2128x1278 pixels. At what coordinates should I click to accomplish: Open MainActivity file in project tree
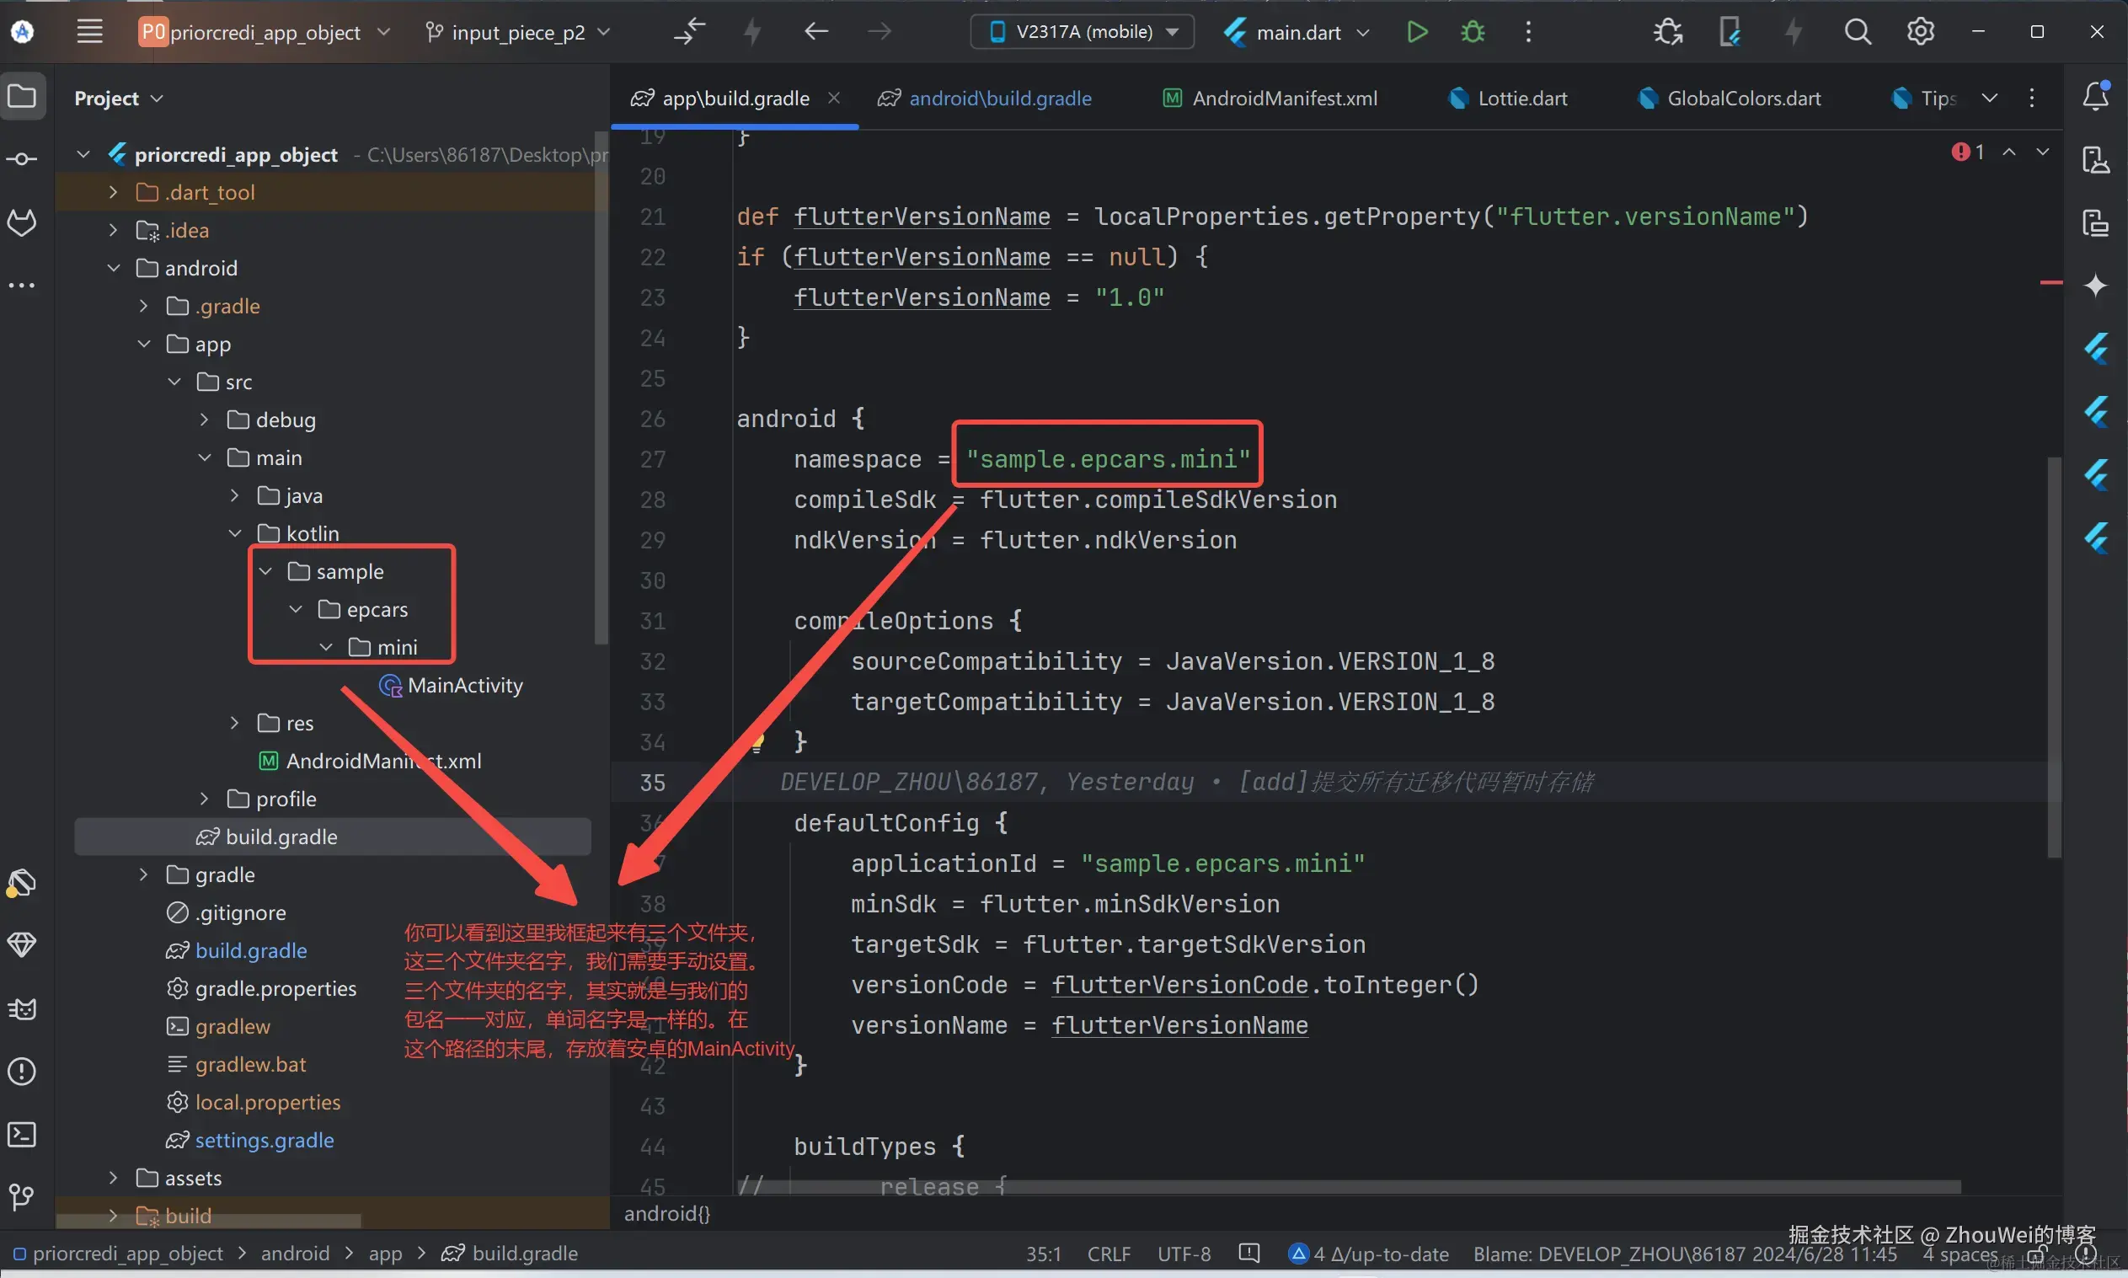pyautogui.click(x=464, y=686)
